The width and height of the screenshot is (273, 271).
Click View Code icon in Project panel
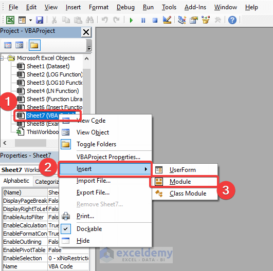pos(8,45)
